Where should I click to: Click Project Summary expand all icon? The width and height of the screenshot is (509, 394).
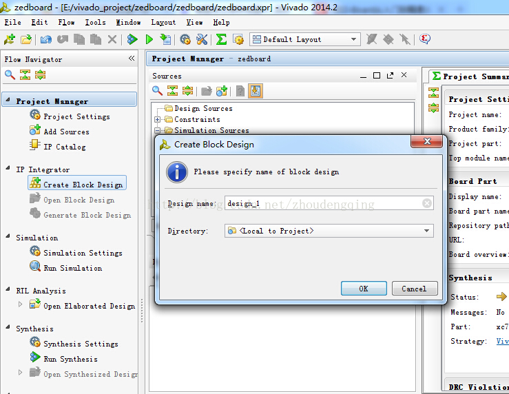[x=433, y=107]
